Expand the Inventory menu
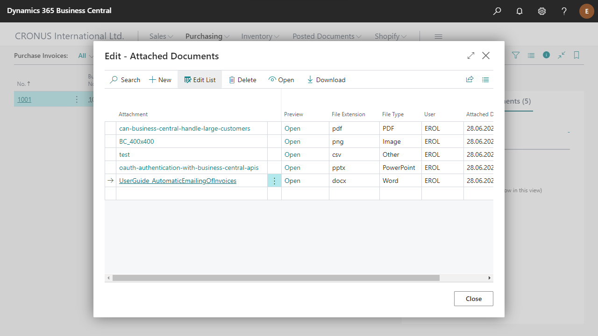The image size is (598, 336). 260,36
